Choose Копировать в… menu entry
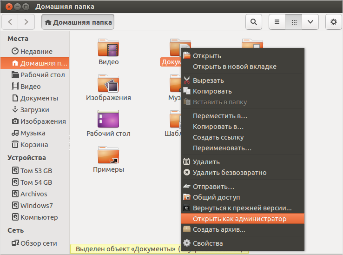The height and width of the screenshot is (255, 343). point(243,127)
